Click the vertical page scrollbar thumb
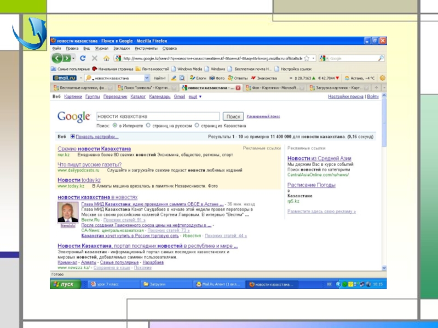Image resolution: width=438 pixels, height=328 pixels. pos(384,122)
